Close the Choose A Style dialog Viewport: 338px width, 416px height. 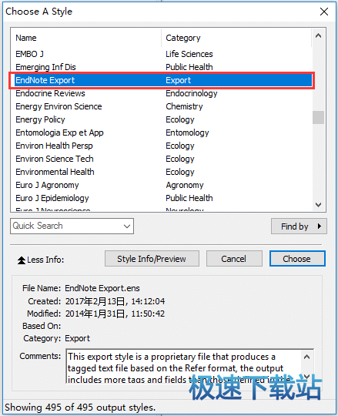tap(324, 12)
